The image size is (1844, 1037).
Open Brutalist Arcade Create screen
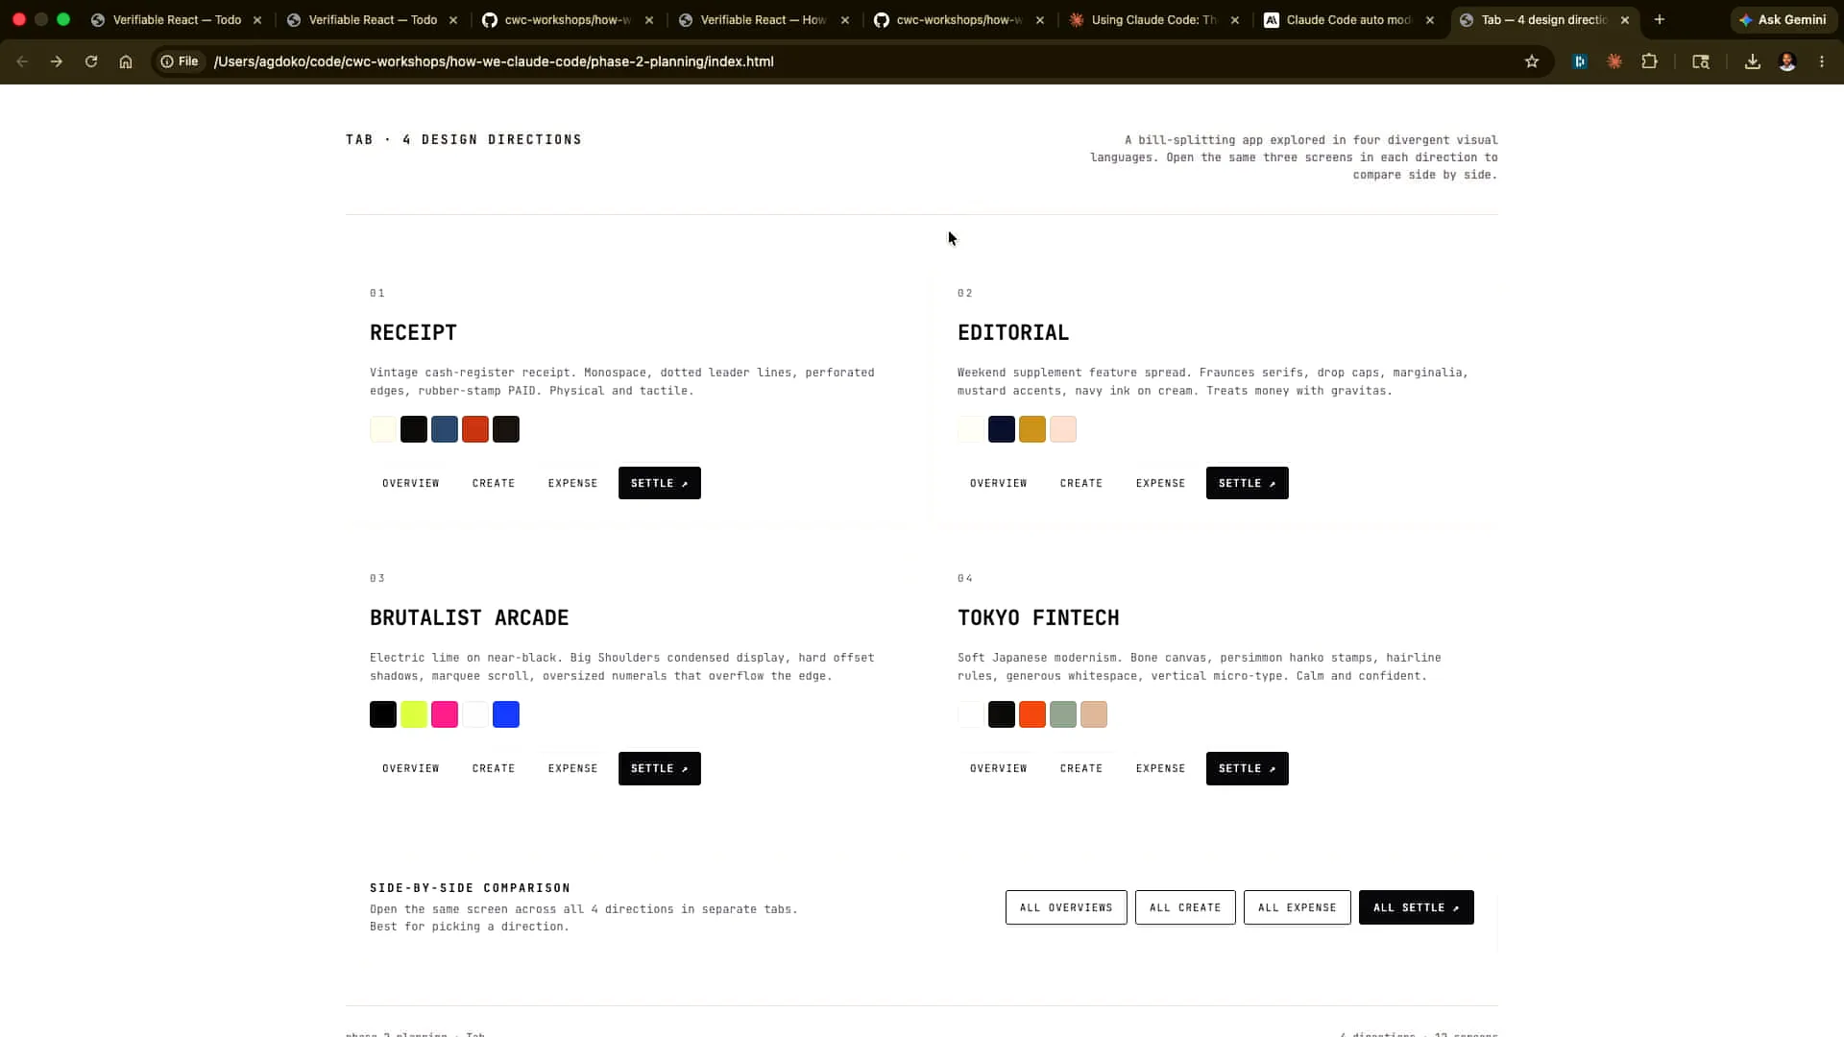coord(494,768)
